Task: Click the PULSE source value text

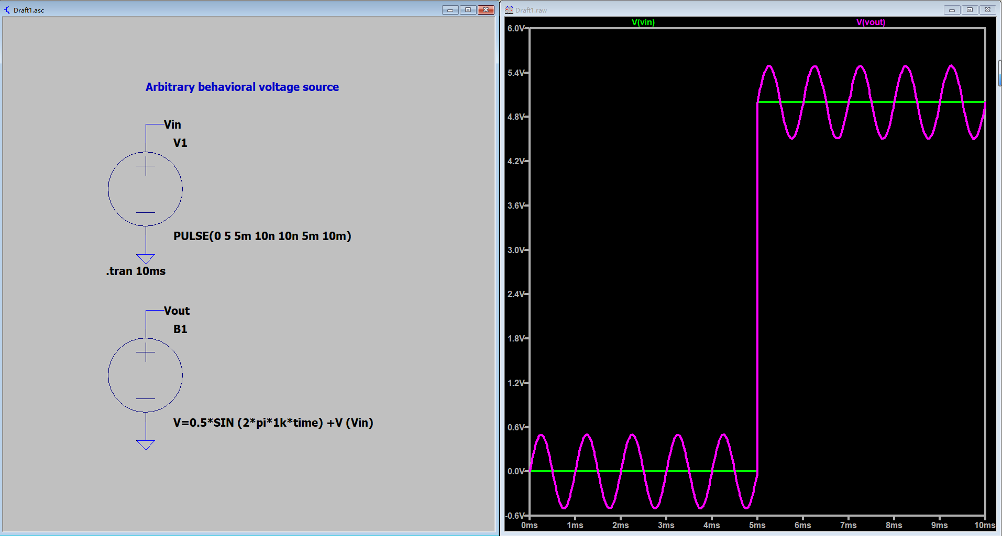Action: pos(262,236)
